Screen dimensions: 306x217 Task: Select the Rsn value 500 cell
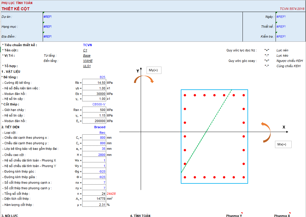point(94,110)
